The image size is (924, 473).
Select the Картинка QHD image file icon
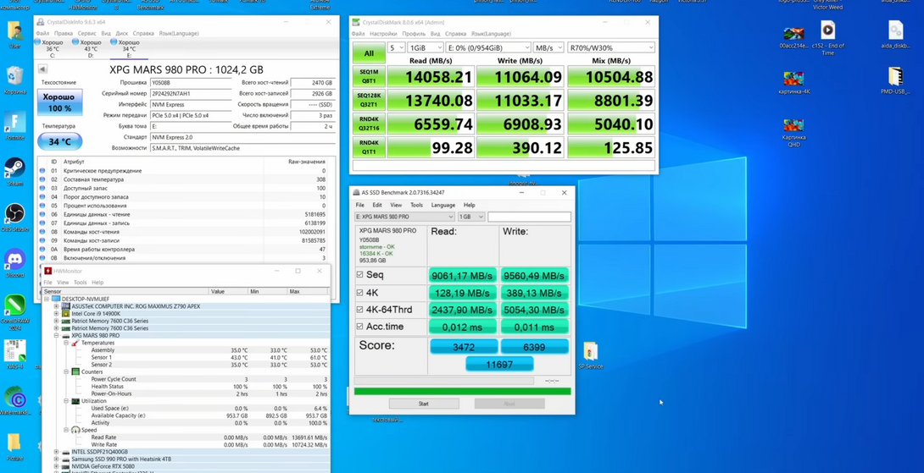793,130
